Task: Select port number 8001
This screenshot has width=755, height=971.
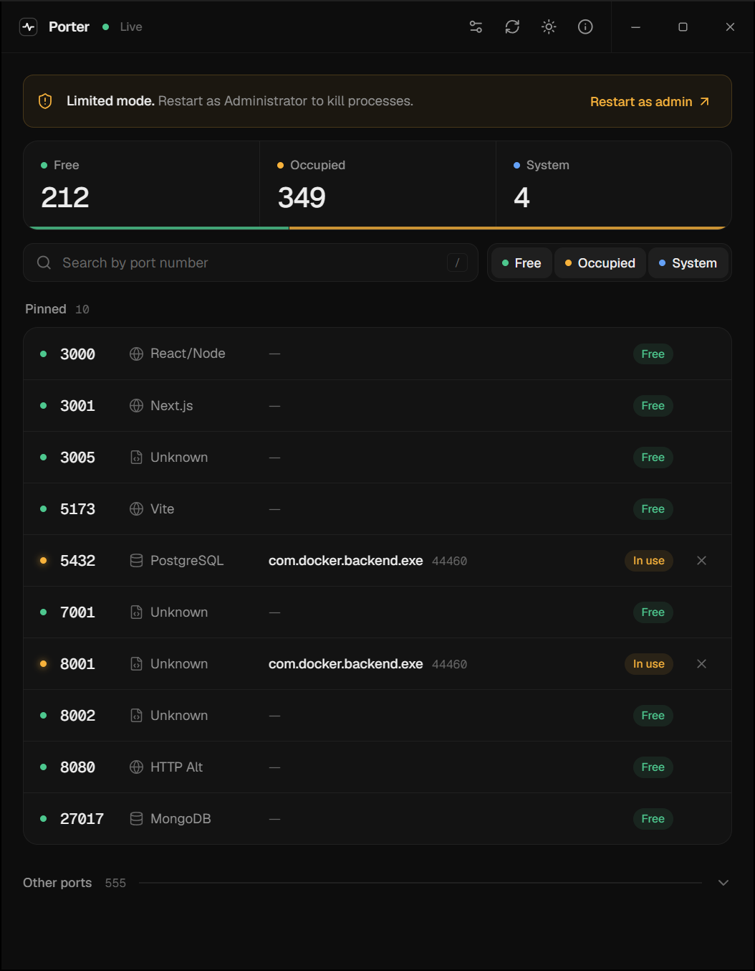Action: pos(77,663)
